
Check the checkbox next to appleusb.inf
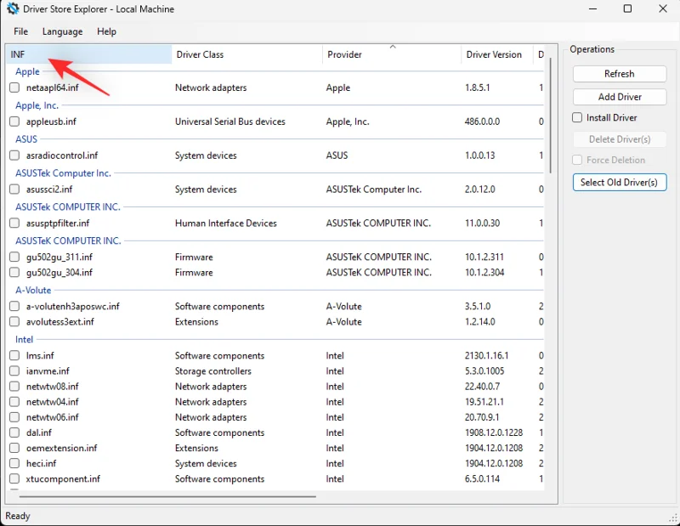coord(14,122)
